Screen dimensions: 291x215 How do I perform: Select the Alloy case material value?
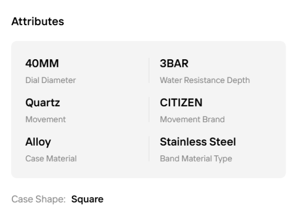tap(38, 142)
